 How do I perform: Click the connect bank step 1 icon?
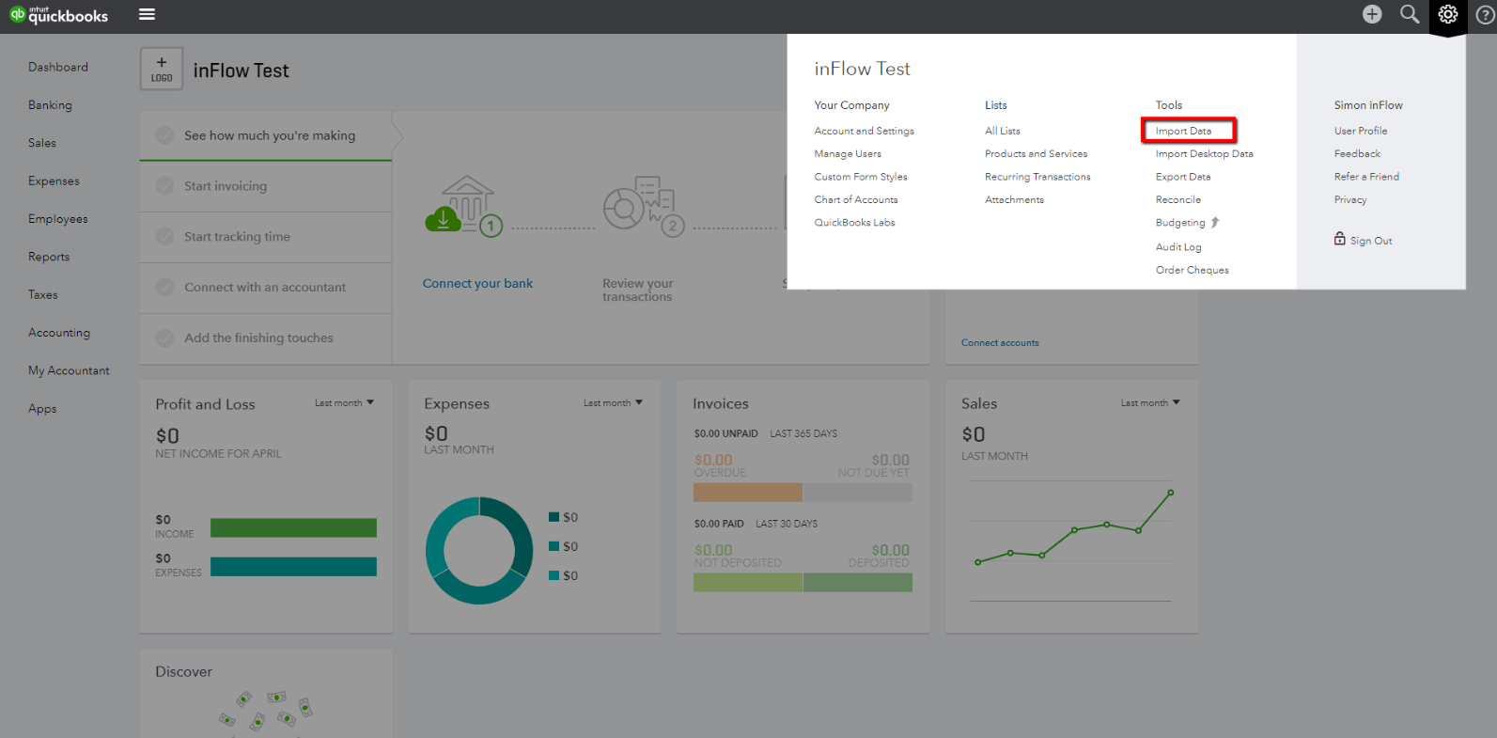463,206
